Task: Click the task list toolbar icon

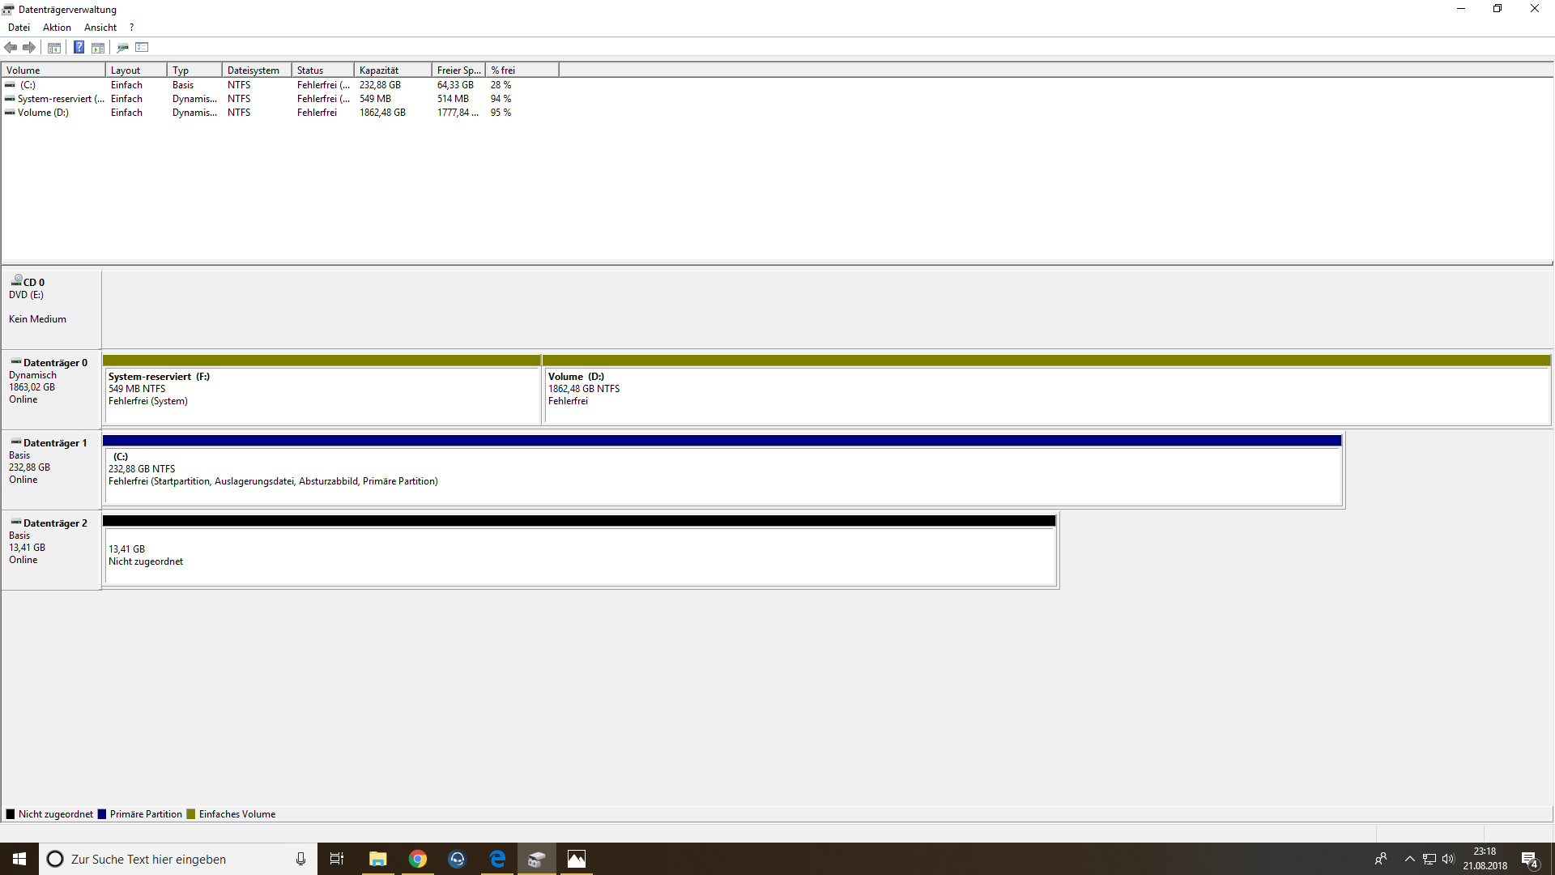Action: (x=142, y=47)
